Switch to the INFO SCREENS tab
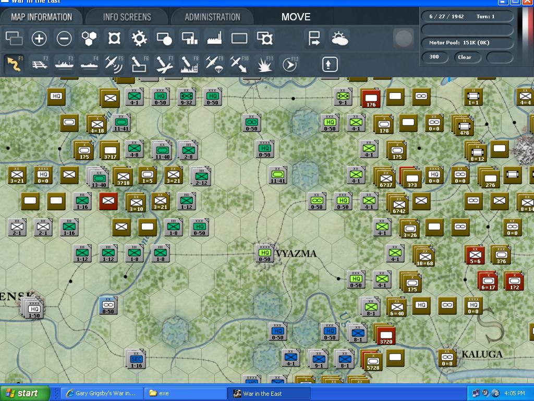This screenshot has height=401, width=534. coord(127,17)
